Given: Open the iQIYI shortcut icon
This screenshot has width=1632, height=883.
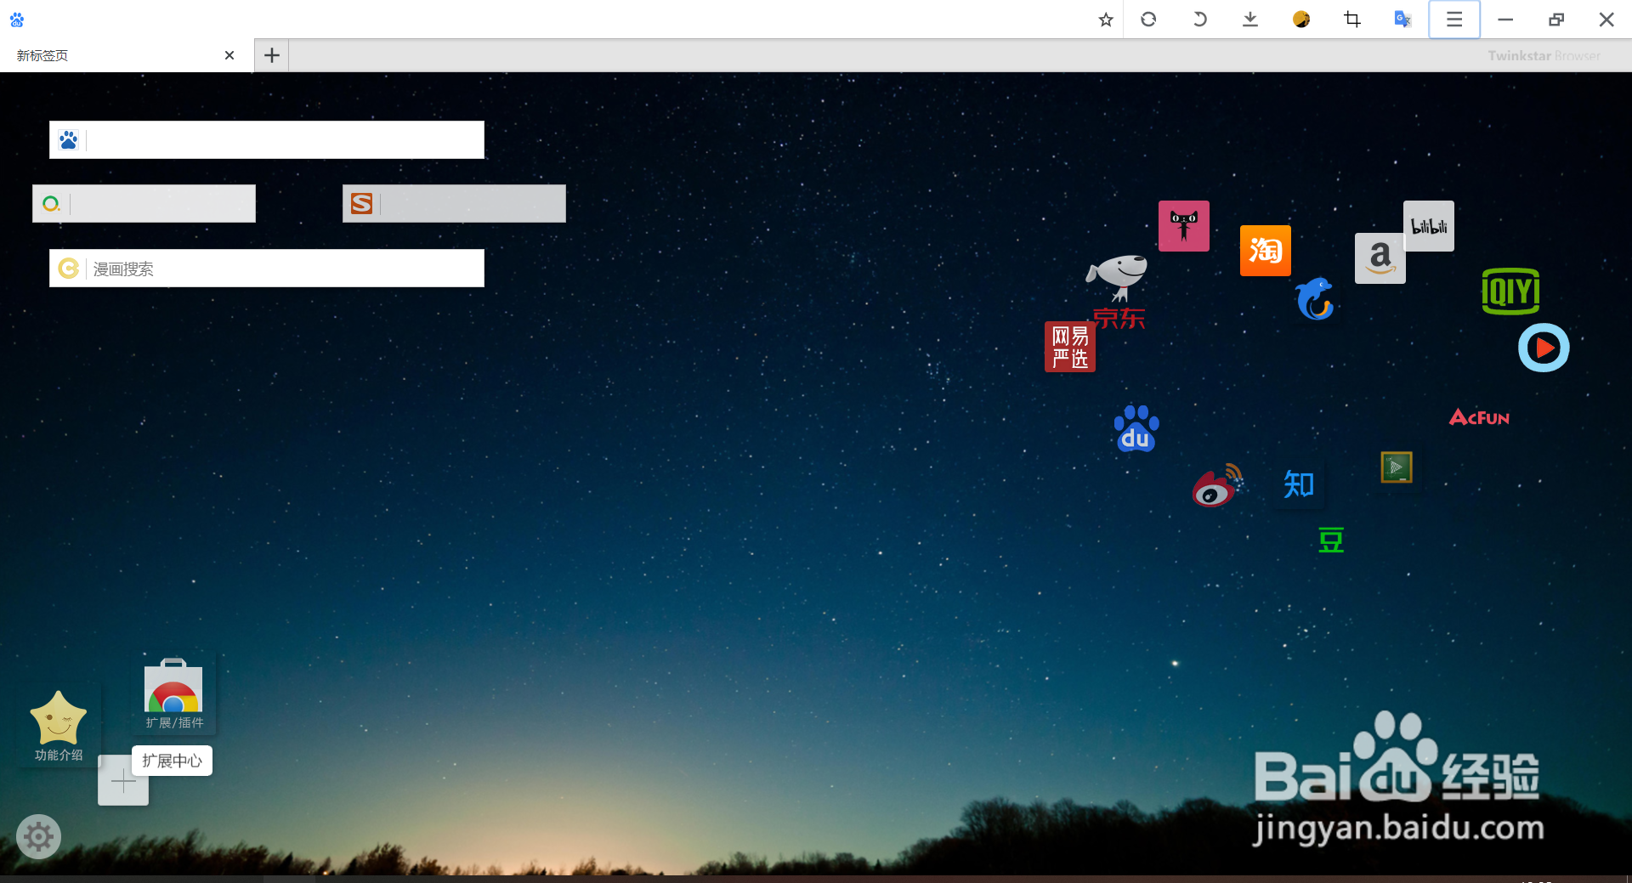Looking at the screenshot, I should click(x=1510, y=292).
